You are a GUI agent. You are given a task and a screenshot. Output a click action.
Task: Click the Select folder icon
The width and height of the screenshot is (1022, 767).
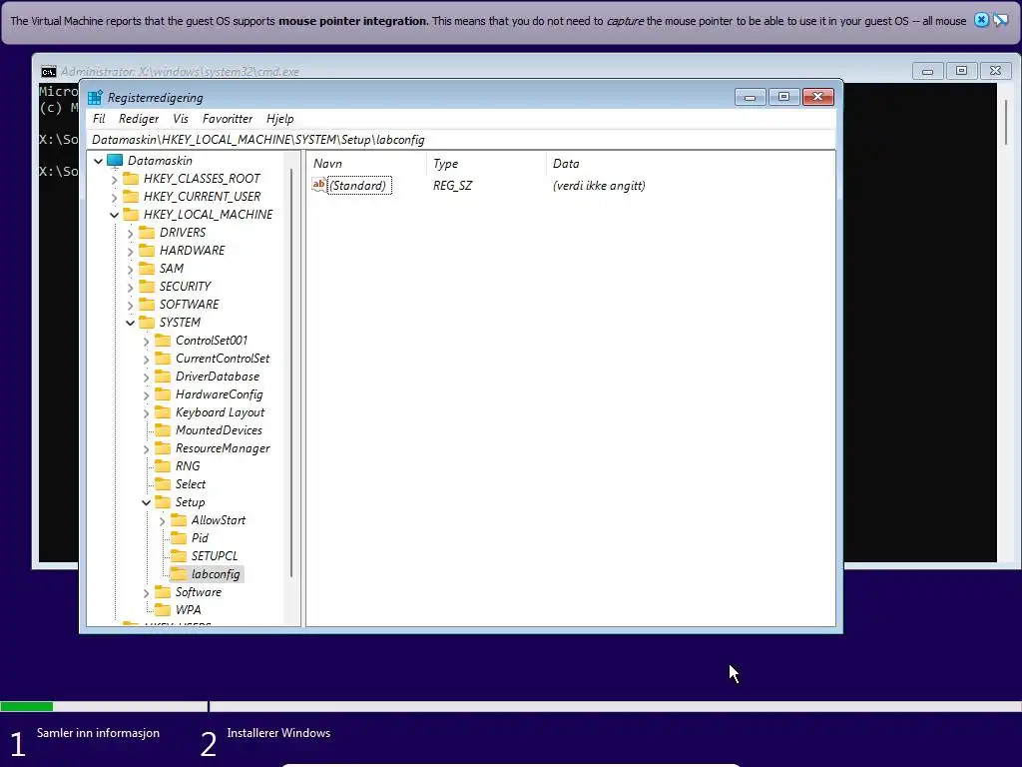[x=163, y=484]
